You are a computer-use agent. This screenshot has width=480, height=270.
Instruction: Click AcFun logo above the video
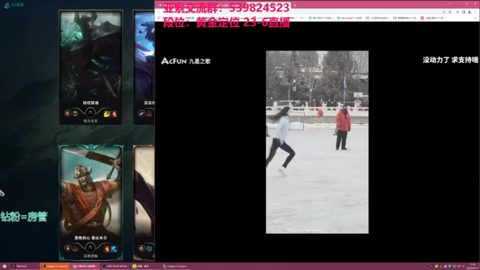(x=173, y=61)
